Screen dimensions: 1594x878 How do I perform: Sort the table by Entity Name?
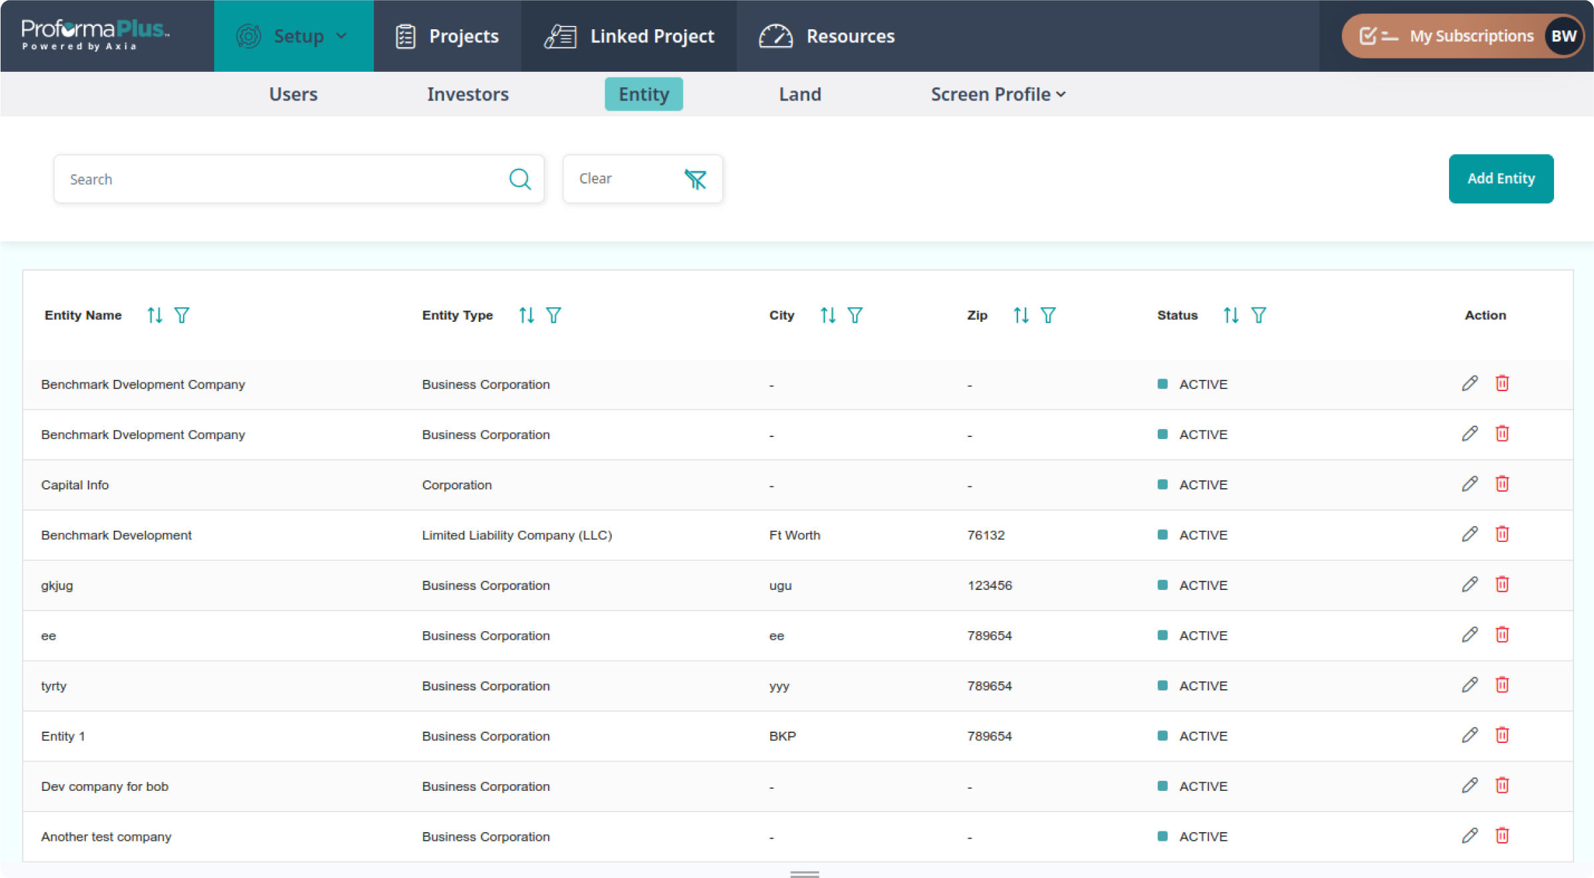click(x=154, y=315)
